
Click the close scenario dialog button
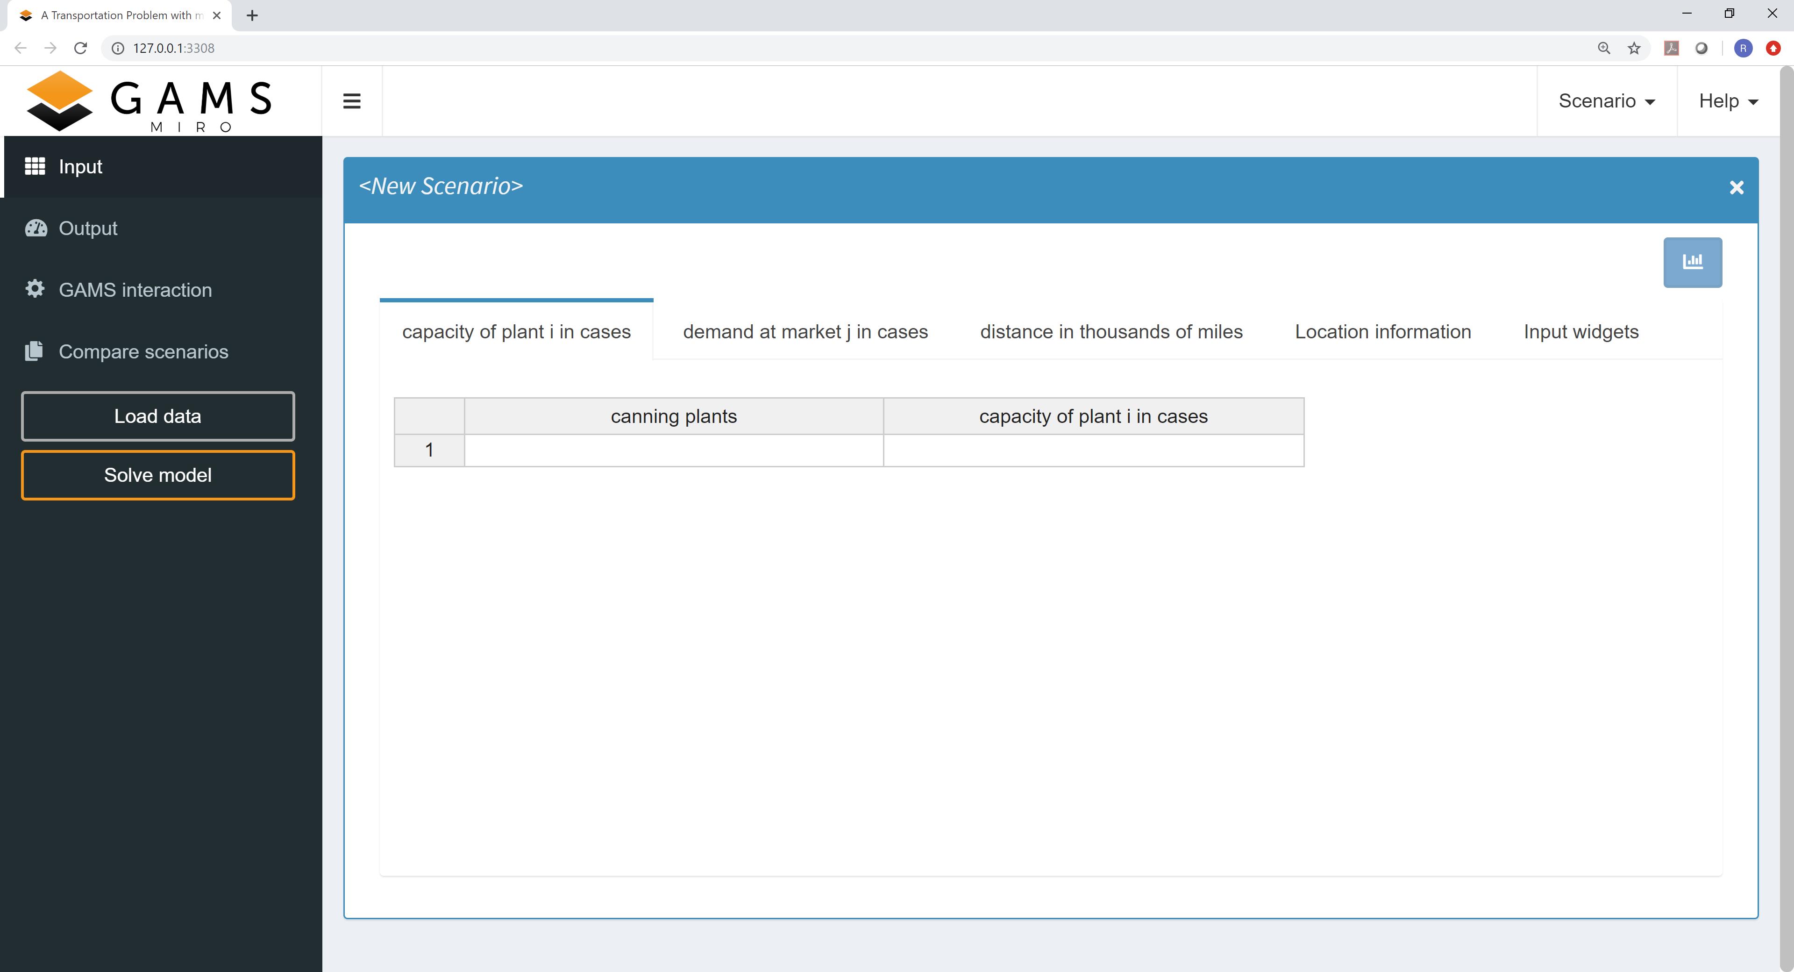click(1737, 186)
